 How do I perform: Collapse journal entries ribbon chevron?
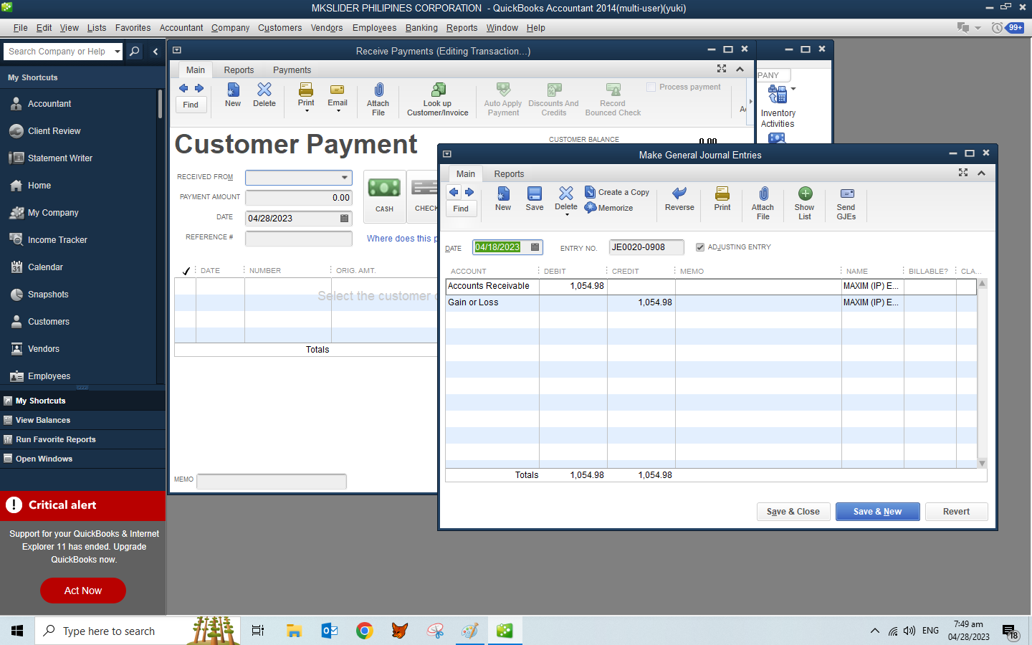coord(982,173)
